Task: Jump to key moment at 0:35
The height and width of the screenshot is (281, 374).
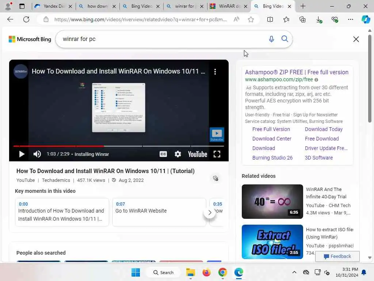Action: [217, 212]
